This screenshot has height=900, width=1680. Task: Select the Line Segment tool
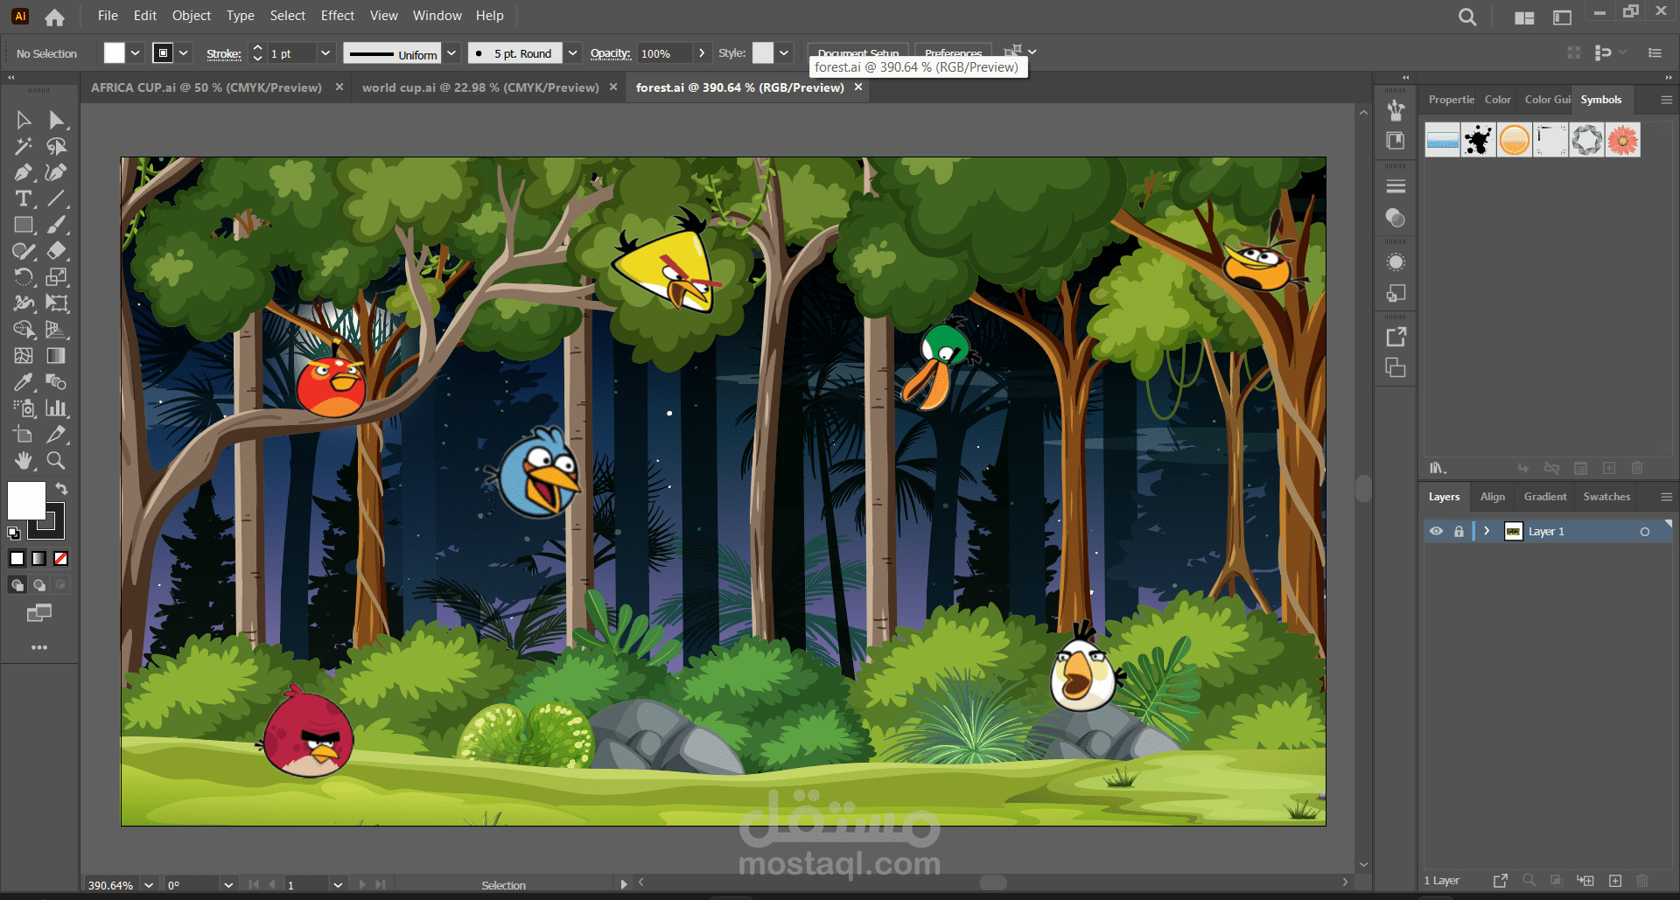pos(57,199)
